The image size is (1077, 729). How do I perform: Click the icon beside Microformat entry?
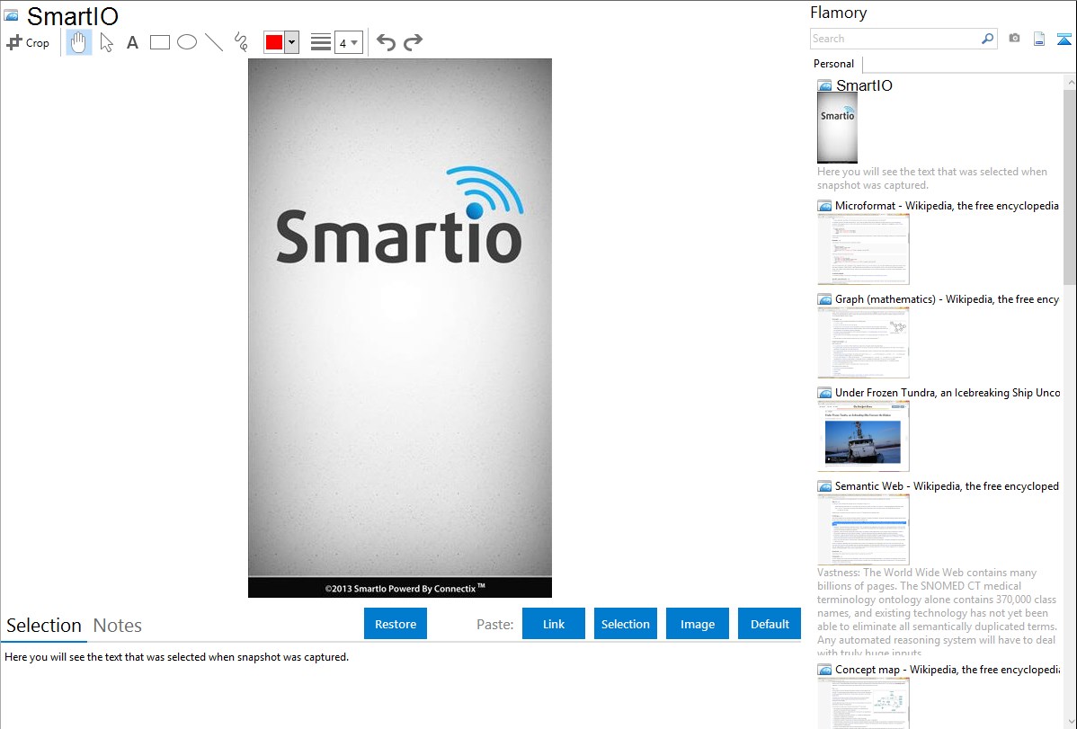tap(824, 206)
